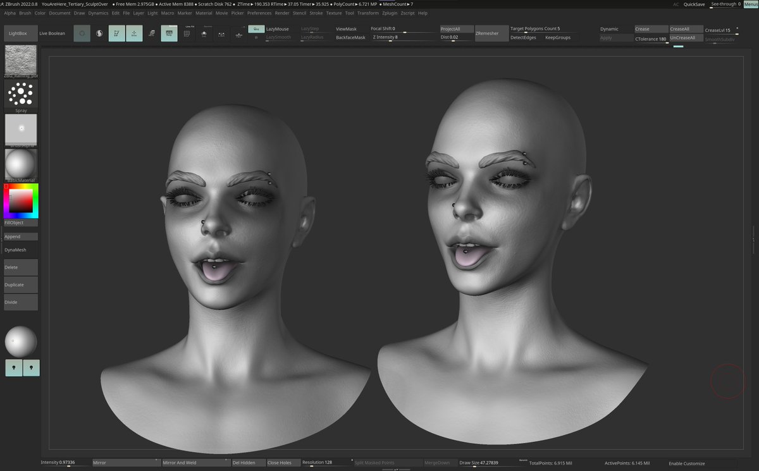The image size is (759, 471).
Task: Click the ZBrush logo in the title bar
Action: pos(4,3)
